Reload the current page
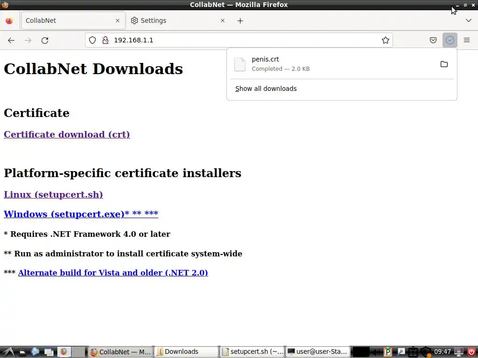The height and width of the screenshot is (358, 478). click(x=45, y=40)
